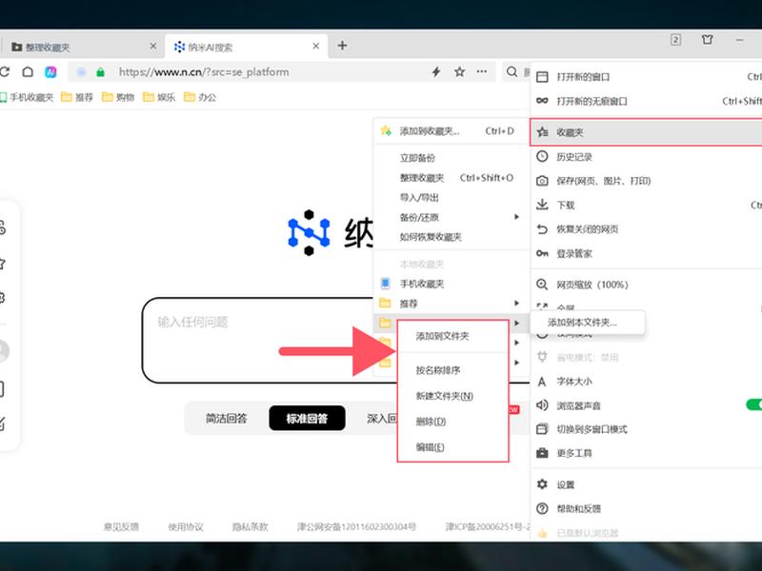Click the magnifier icon for 网页缩放
762x571 pixels.
click(x=542, y=285)
